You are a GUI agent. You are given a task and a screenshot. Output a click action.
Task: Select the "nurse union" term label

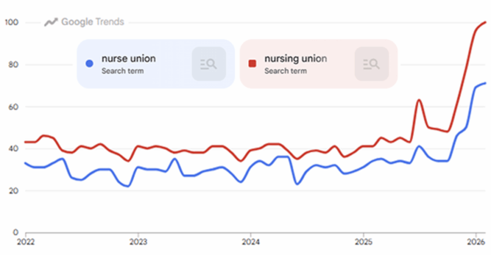[129, 59]
